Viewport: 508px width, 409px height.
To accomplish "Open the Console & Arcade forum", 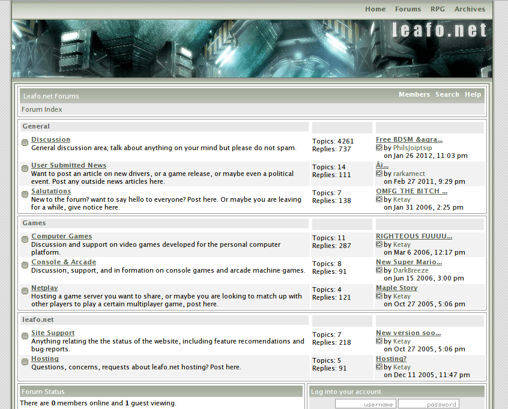I will [x=64, y=262].
